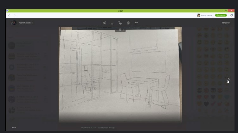Click the Viber logo icon in title bar
Viewport: 238px width, 133px height.
point(7,11)
